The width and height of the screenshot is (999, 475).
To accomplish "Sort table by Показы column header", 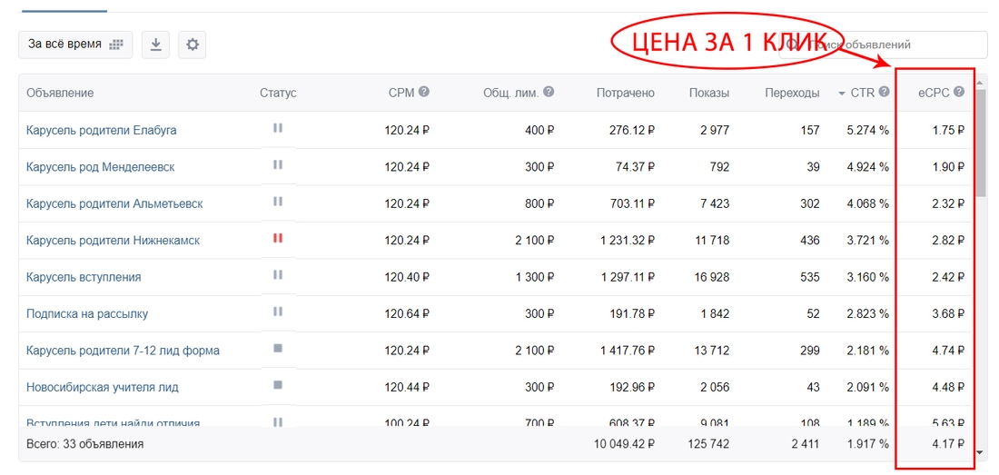I will click(708, 93).
